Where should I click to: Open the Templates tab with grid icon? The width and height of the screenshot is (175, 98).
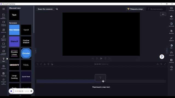[x=4, y=31]
